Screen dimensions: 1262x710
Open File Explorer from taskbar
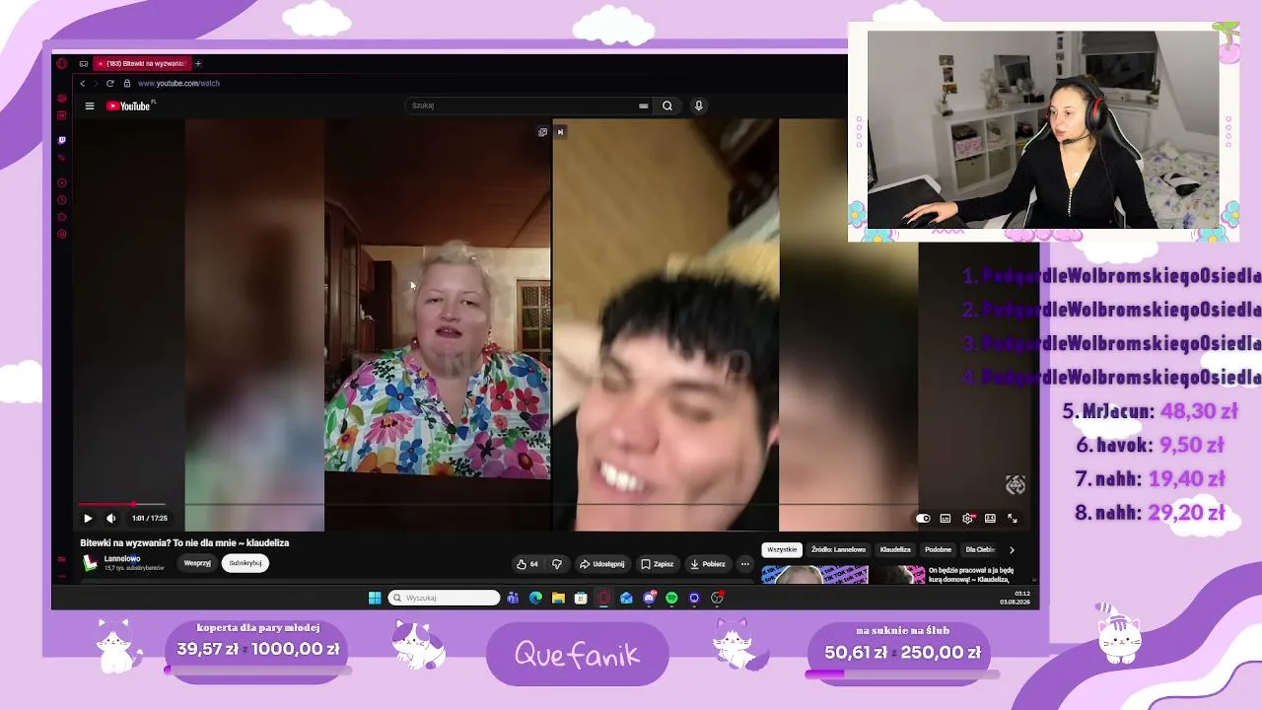tap(558, 598)
